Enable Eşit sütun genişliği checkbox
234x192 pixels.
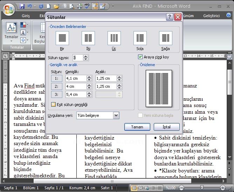(53, 105)
